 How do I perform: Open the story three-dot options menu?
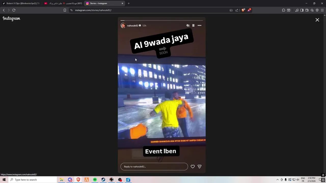[199, 25]
